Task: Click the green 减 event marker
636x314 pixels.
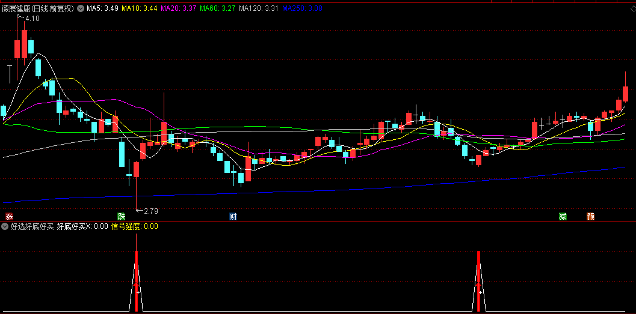Action: coord(562,217)
